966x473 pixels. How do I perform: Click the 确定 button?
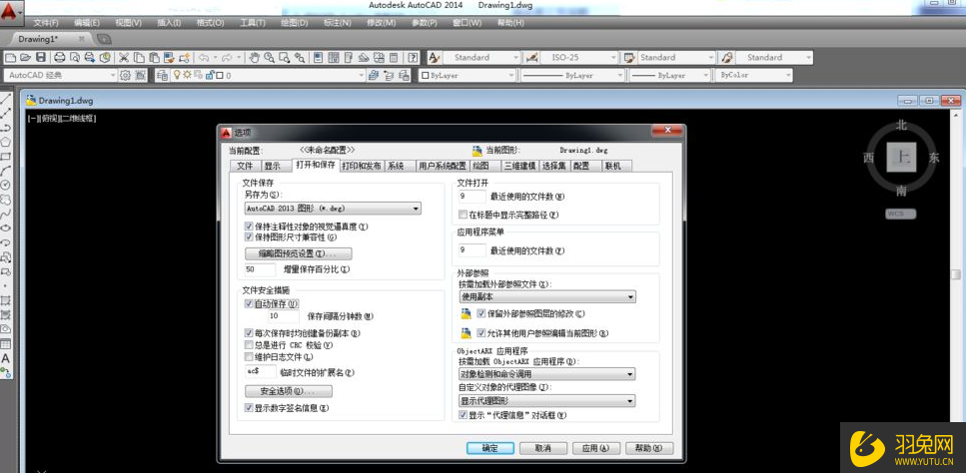click(x=489, y=448)
